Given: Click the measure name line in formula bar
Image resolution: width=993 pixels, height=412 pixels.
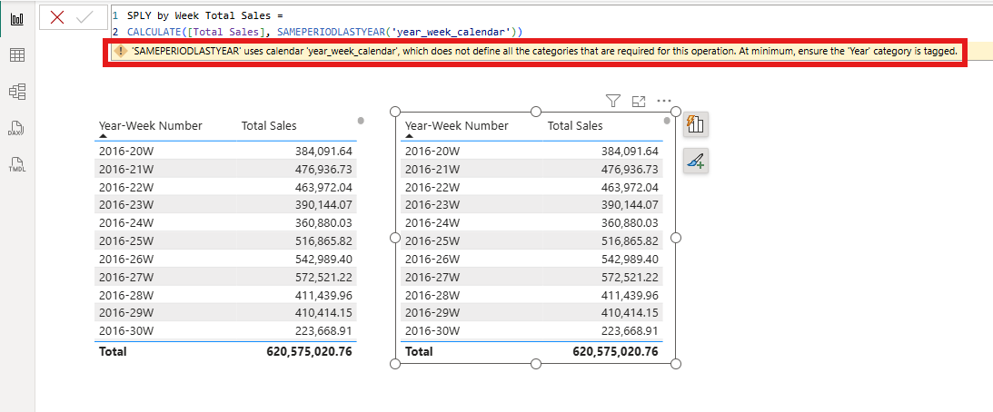Looking at the screenshot, I should [206, 14].
